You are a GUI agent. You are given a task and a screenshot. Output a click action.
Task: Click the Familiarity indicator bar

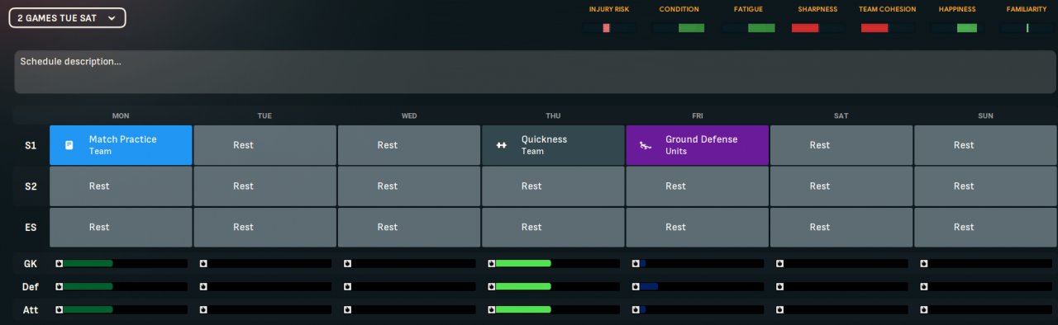[x=1027, y=28]
